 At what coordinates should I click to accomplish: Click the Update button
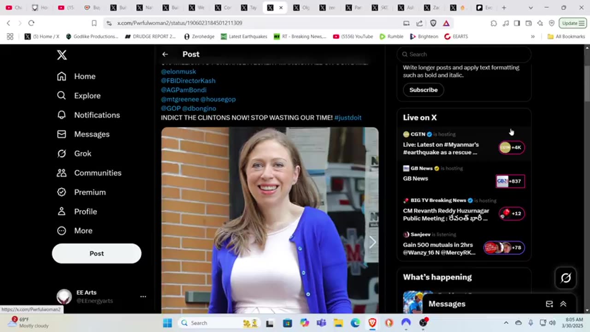point(572,23)
